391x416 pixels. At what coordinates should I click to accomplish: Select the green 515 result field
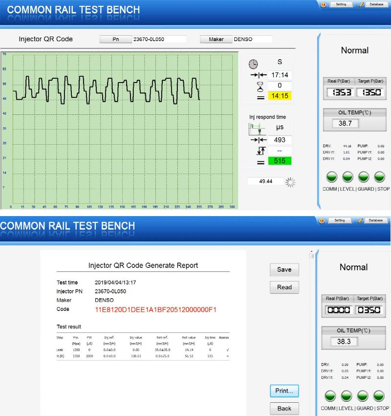coord(280,161)
